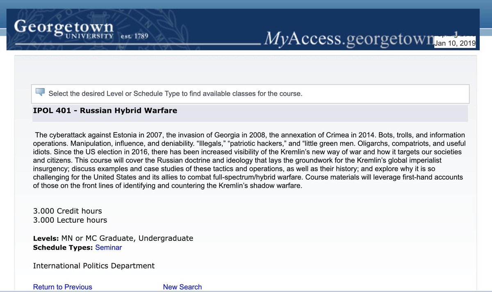Click the Return to Previous link
The width and height of the screenshot is (492, 292).
coord(63,287)
